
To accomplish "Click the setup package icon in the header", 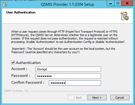I will (125, 16).
